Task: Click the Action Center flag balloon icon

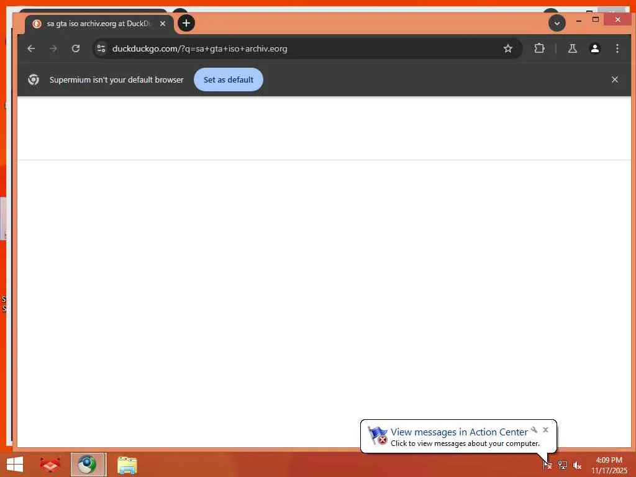Action: pyautogui.click(x=378, y=435)
